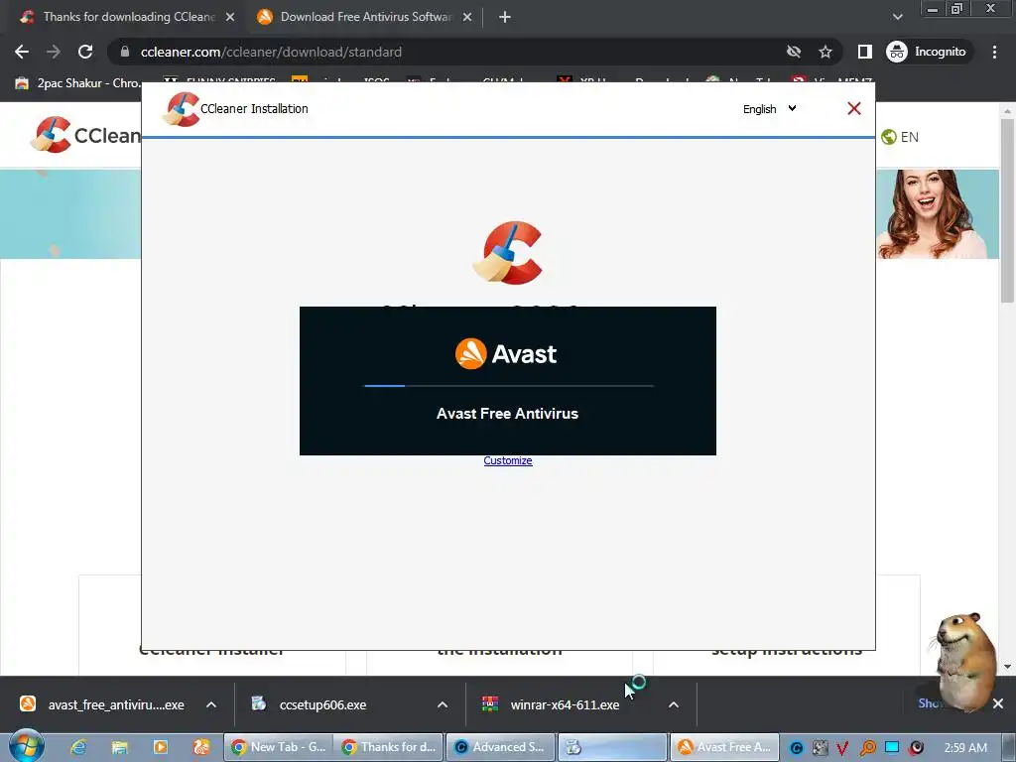Switch to the CCleaner installer taskbar button
The width and height of the screenshot is (1016, 762).
(x=611, y=747)
